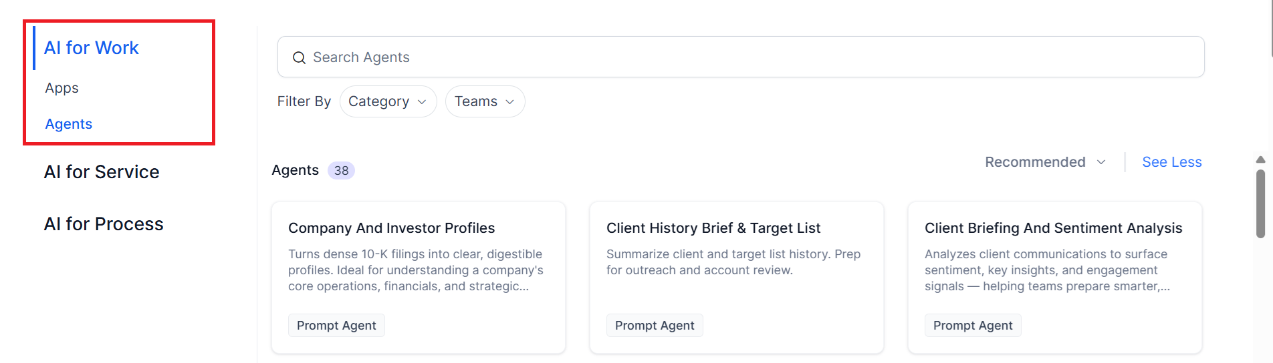Open the Teams filter dropdown
The width and height of the screenshot is (1273, 363).
pyautogui.click(x=485, y=101)
